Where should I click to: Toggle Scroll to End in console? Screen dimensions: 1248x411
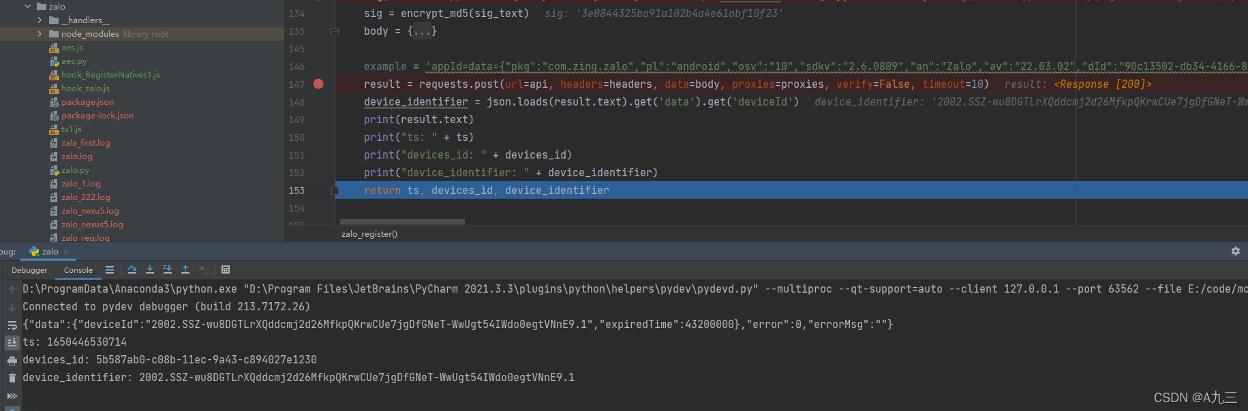point(12,342)
